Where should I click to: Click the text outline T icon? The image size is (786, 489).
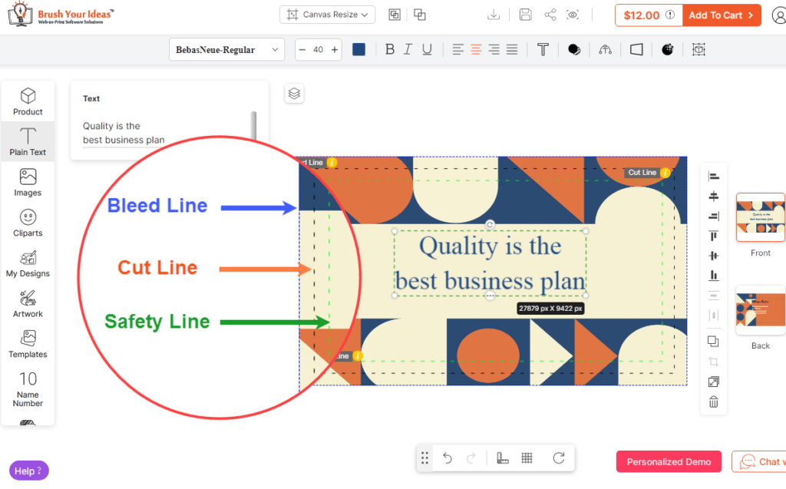[543, 49]
